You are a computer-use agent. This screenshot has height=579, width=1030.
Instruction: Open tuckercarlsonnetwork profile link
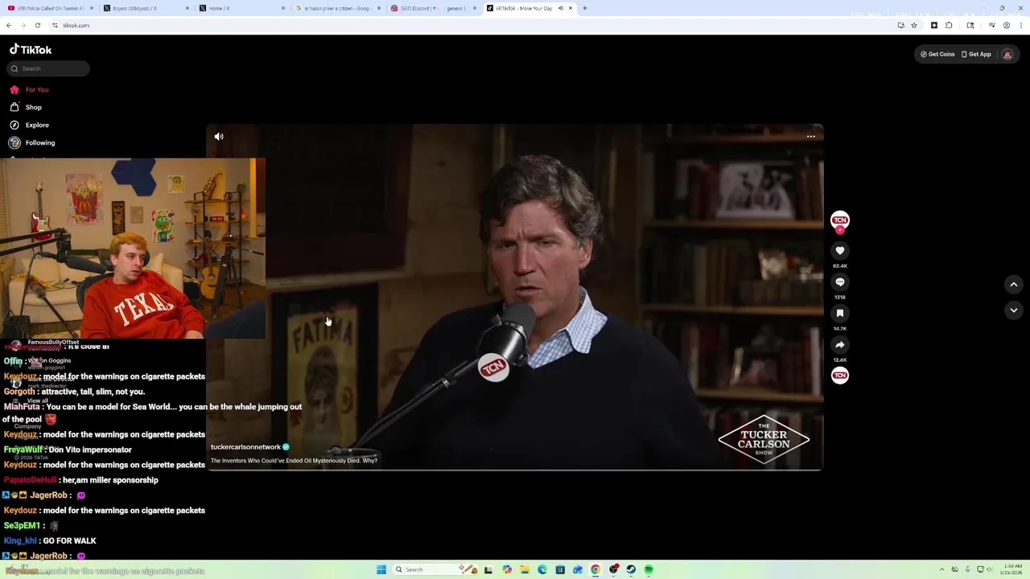[x=245, y=447]
